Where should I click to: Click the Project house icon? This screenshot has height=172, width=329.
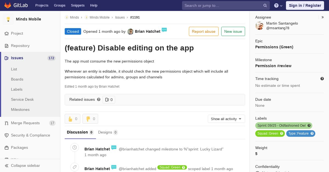(7, 34)
